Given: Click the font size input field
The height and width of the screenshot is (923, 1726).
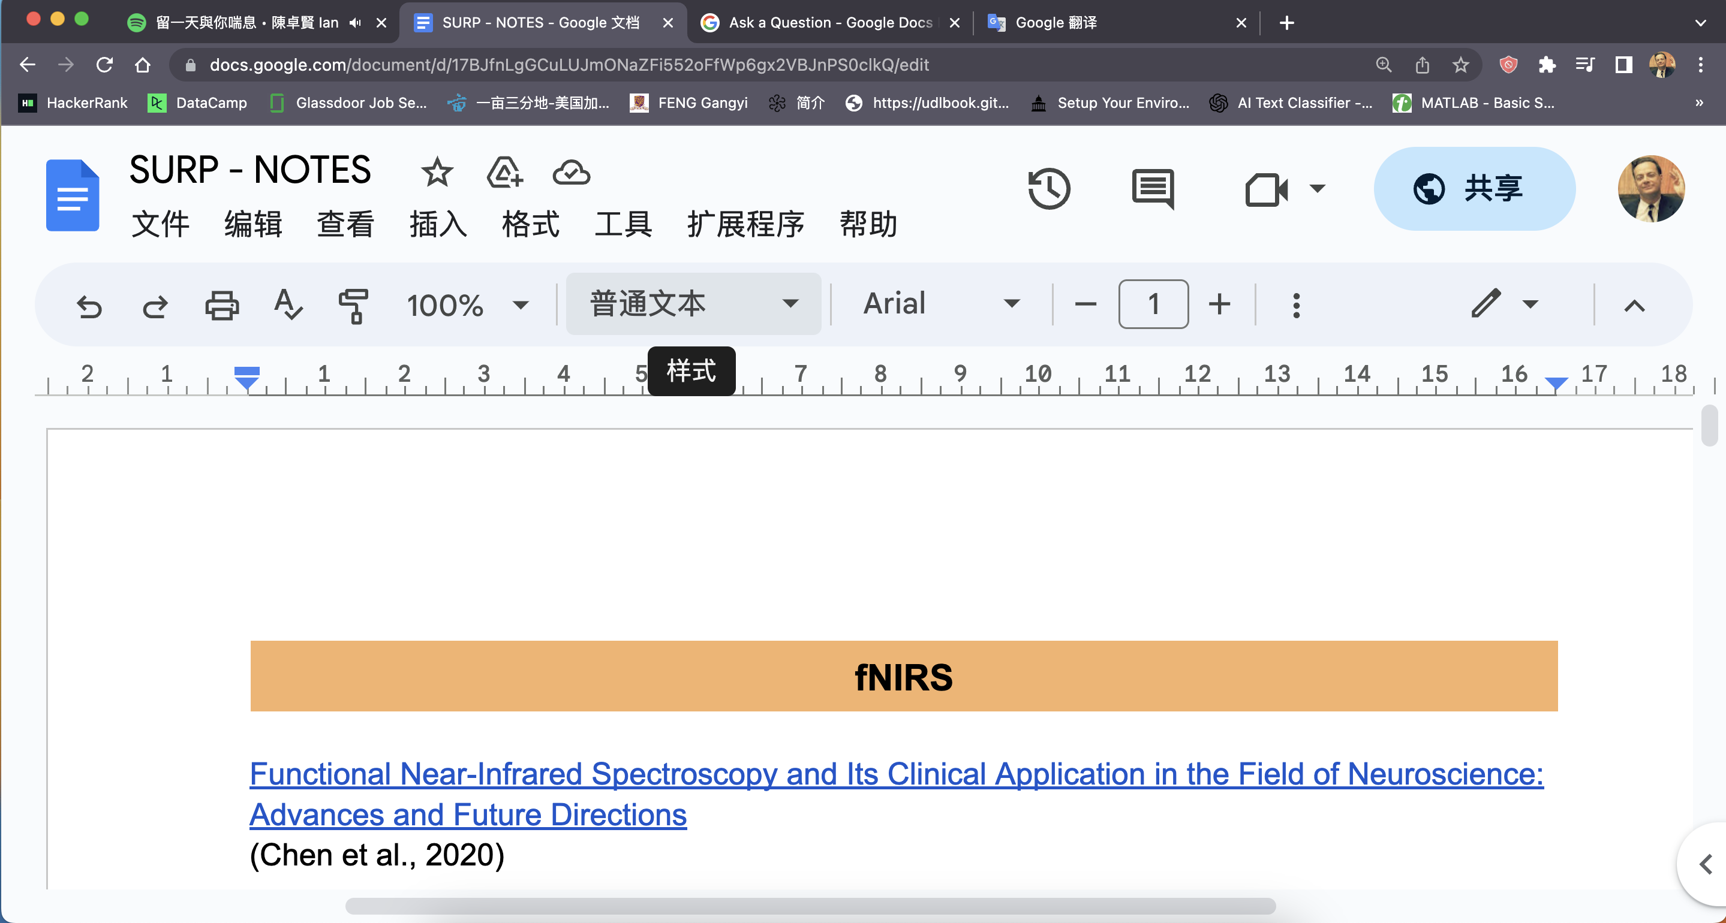Looking at the screenshot, I should coord(1153,304).
